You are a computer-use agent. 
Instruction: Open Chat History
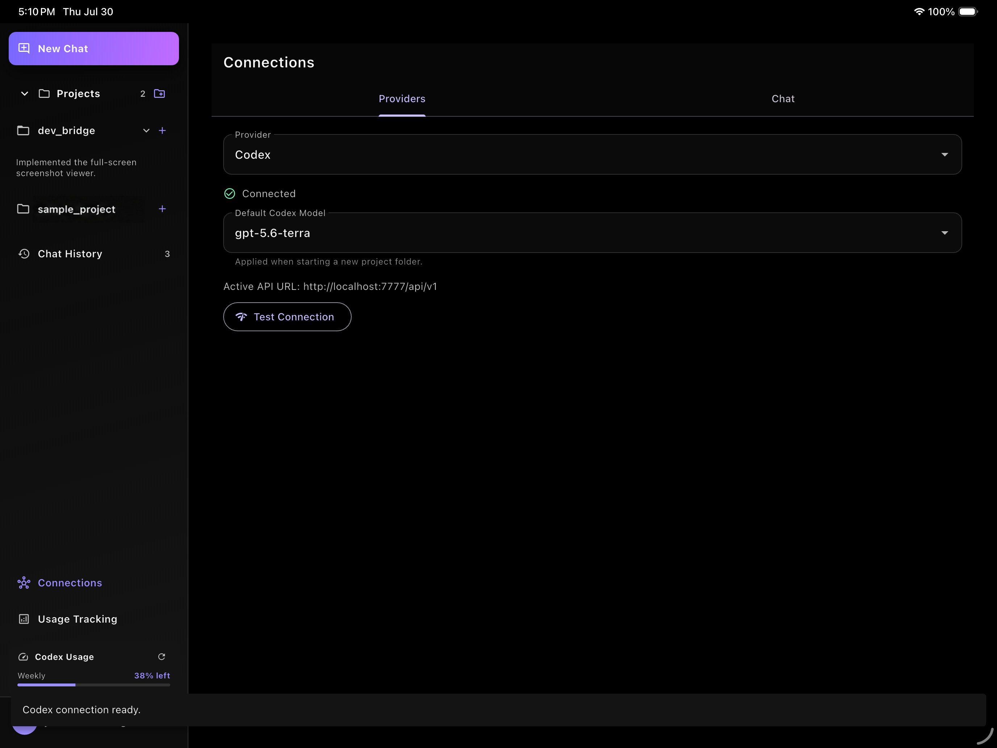coord(94,254)
